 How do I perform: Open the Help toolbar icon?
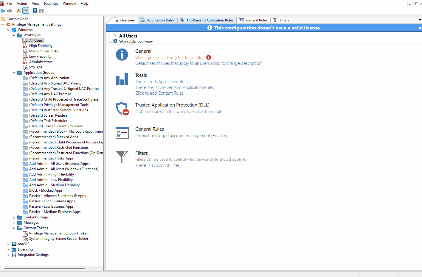pos(35,11)
